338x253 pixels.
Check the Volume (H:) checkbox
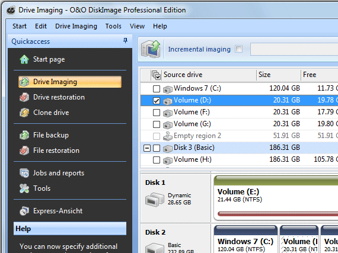157,160
